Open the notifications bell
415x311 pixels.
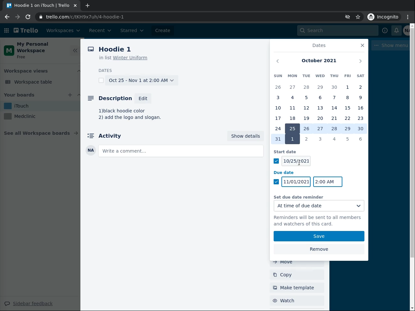point(397,30)
